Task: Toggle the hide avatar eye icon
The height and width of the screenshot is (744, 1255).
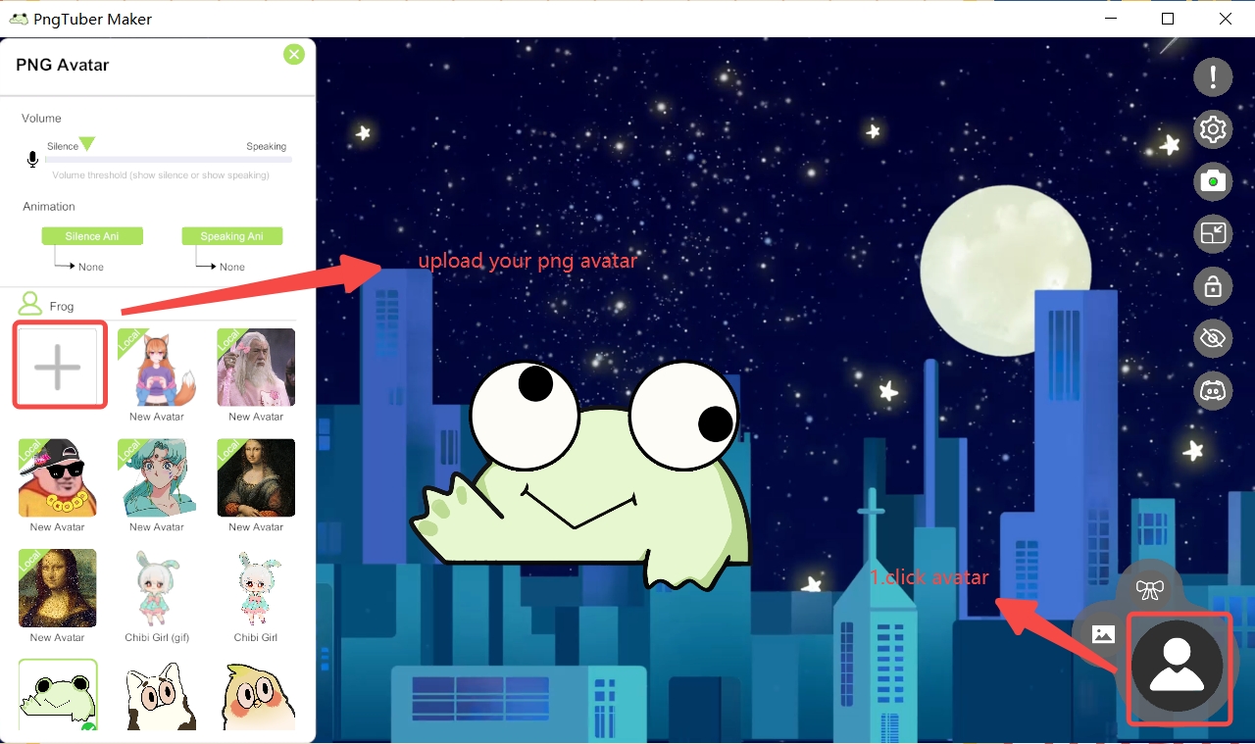Action: [x=1213, y=338]
